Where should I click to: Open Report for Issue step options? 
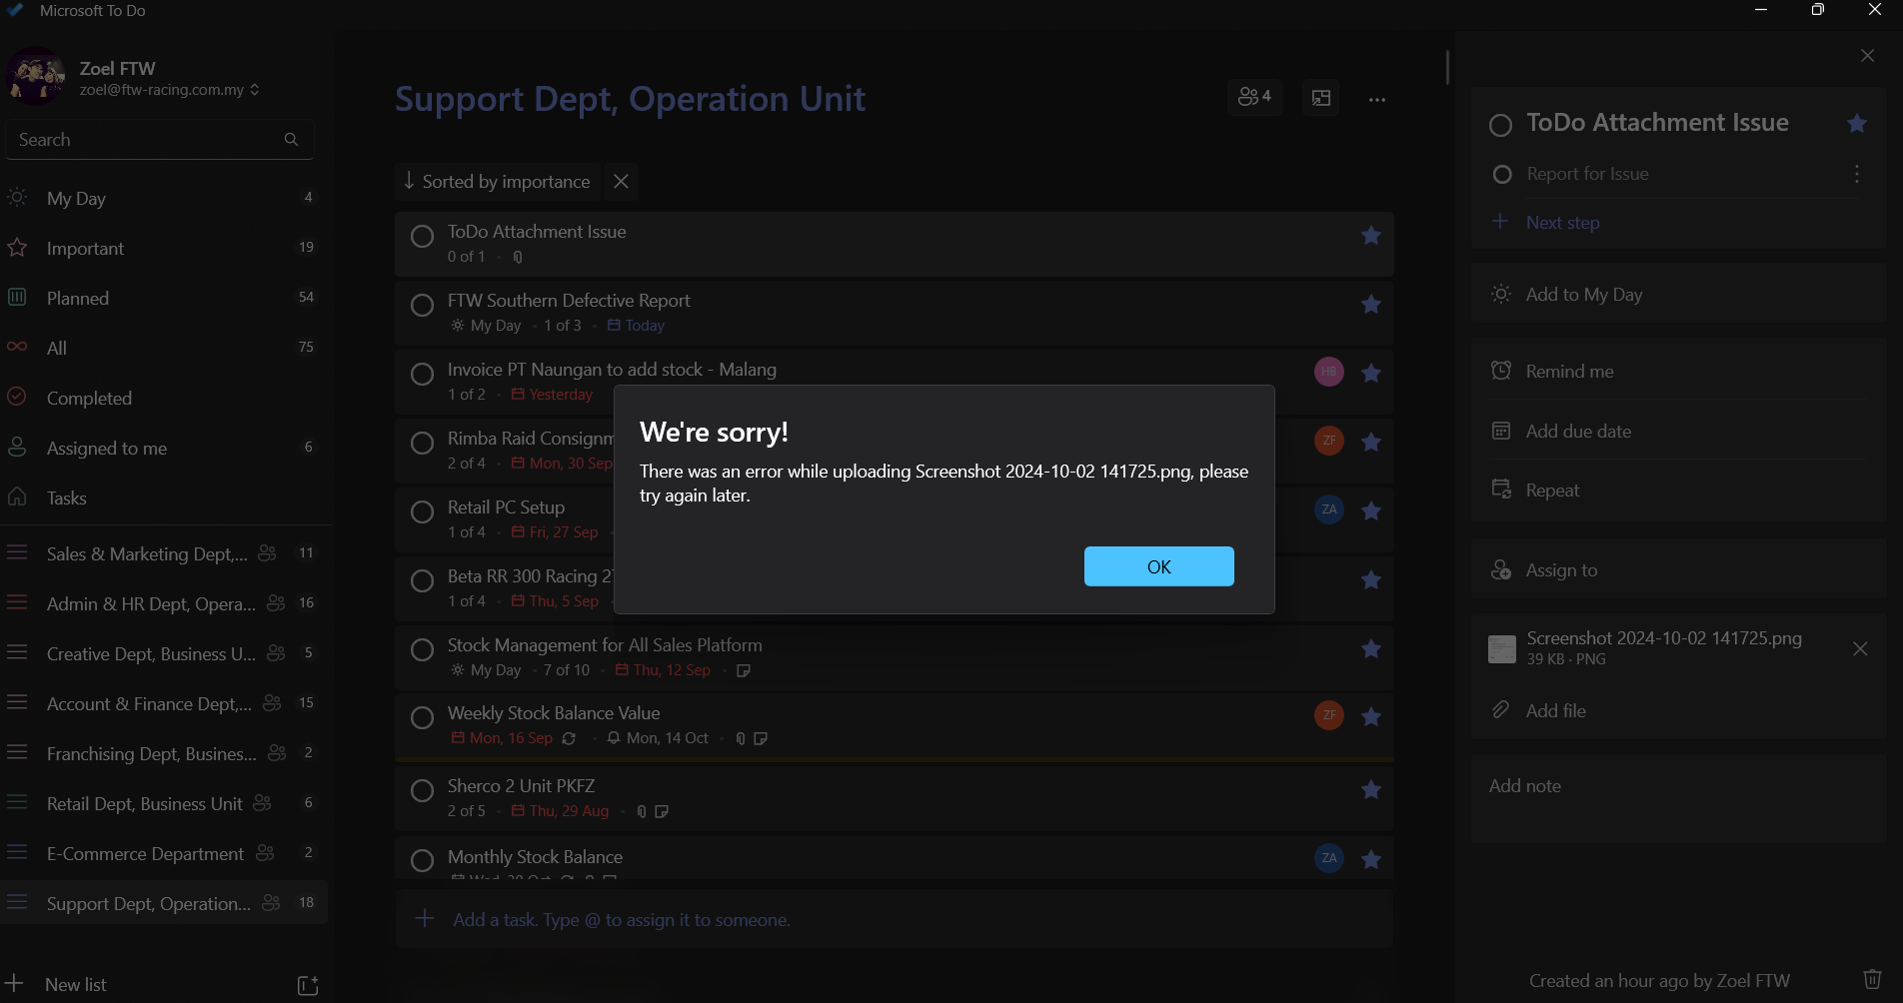(1857, 174)
